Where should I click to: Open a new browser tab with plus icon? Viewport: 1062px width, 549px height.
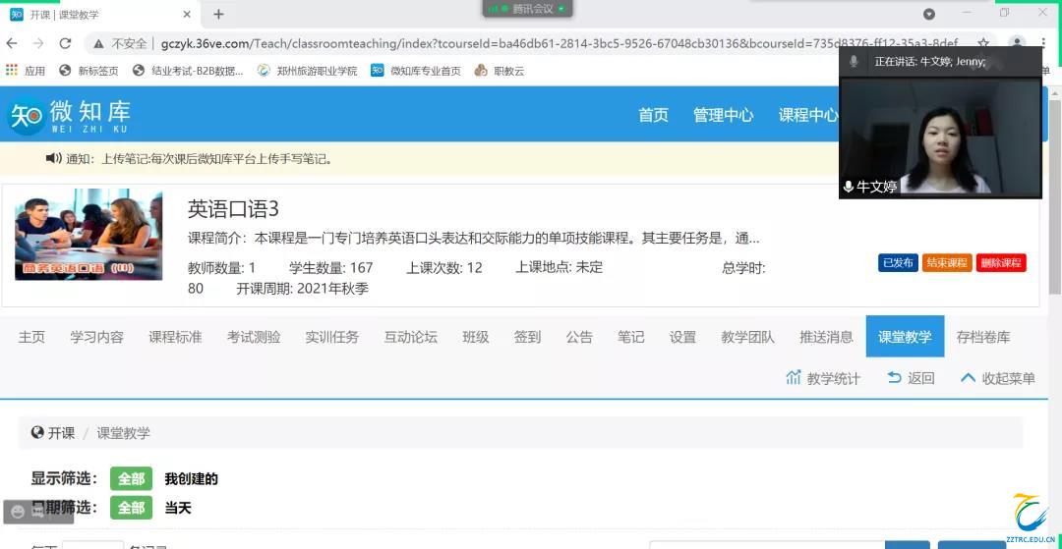click(x=218, y=14)
